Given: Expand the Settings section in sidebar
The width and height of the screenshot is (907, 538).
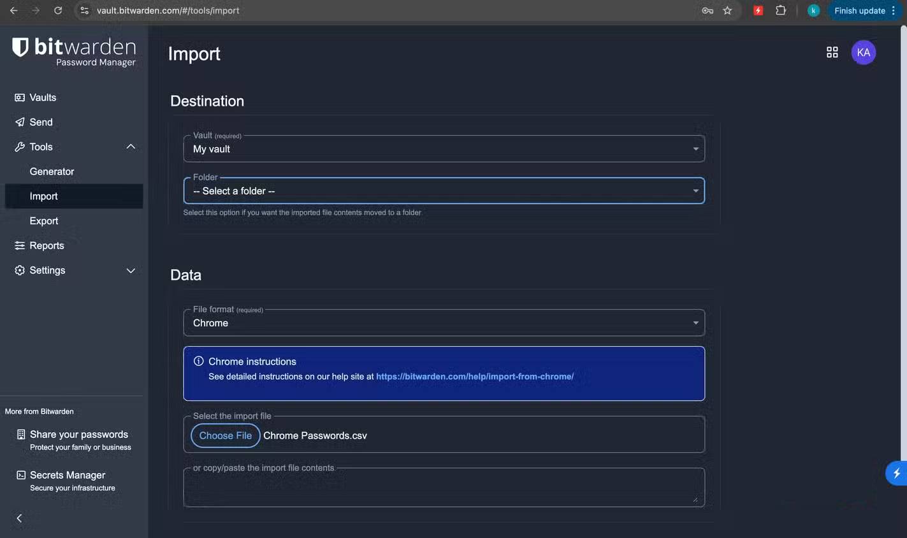Looking at the screenshot, I should [130, 271].
